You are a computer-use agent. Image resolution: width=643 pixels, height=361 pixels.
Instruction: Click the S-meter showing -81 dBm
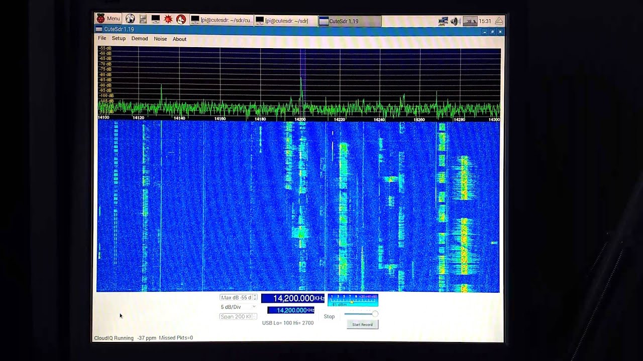pos(353,300)
